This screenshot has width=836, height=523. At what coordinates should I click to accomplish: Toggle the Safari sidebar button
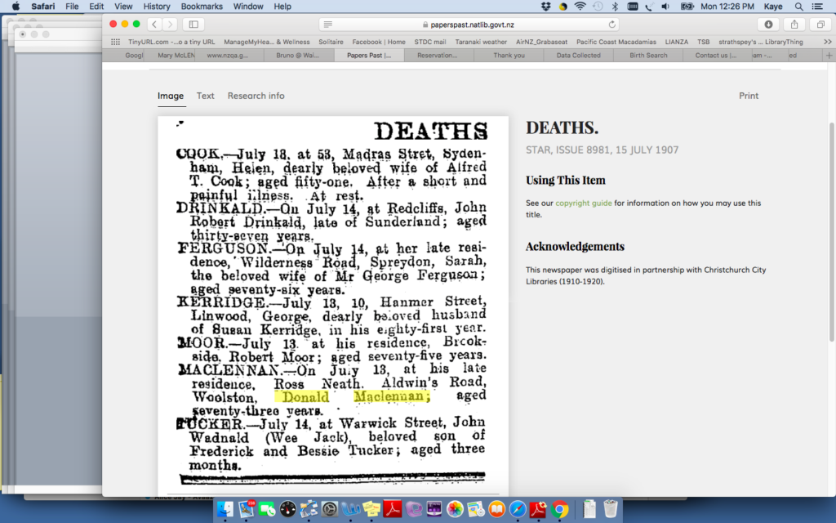pyautogui.click(x=194, y=25)
